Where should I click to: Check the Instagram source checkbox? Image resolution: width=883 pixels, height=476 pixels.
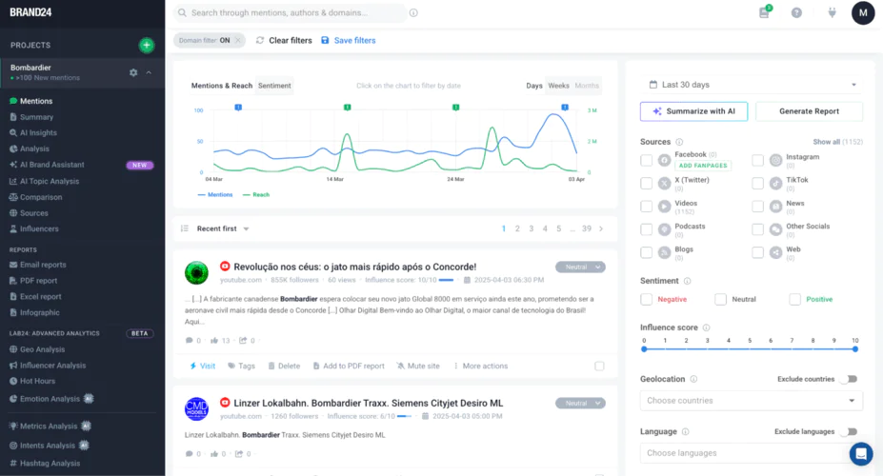(x=758, y=160)
